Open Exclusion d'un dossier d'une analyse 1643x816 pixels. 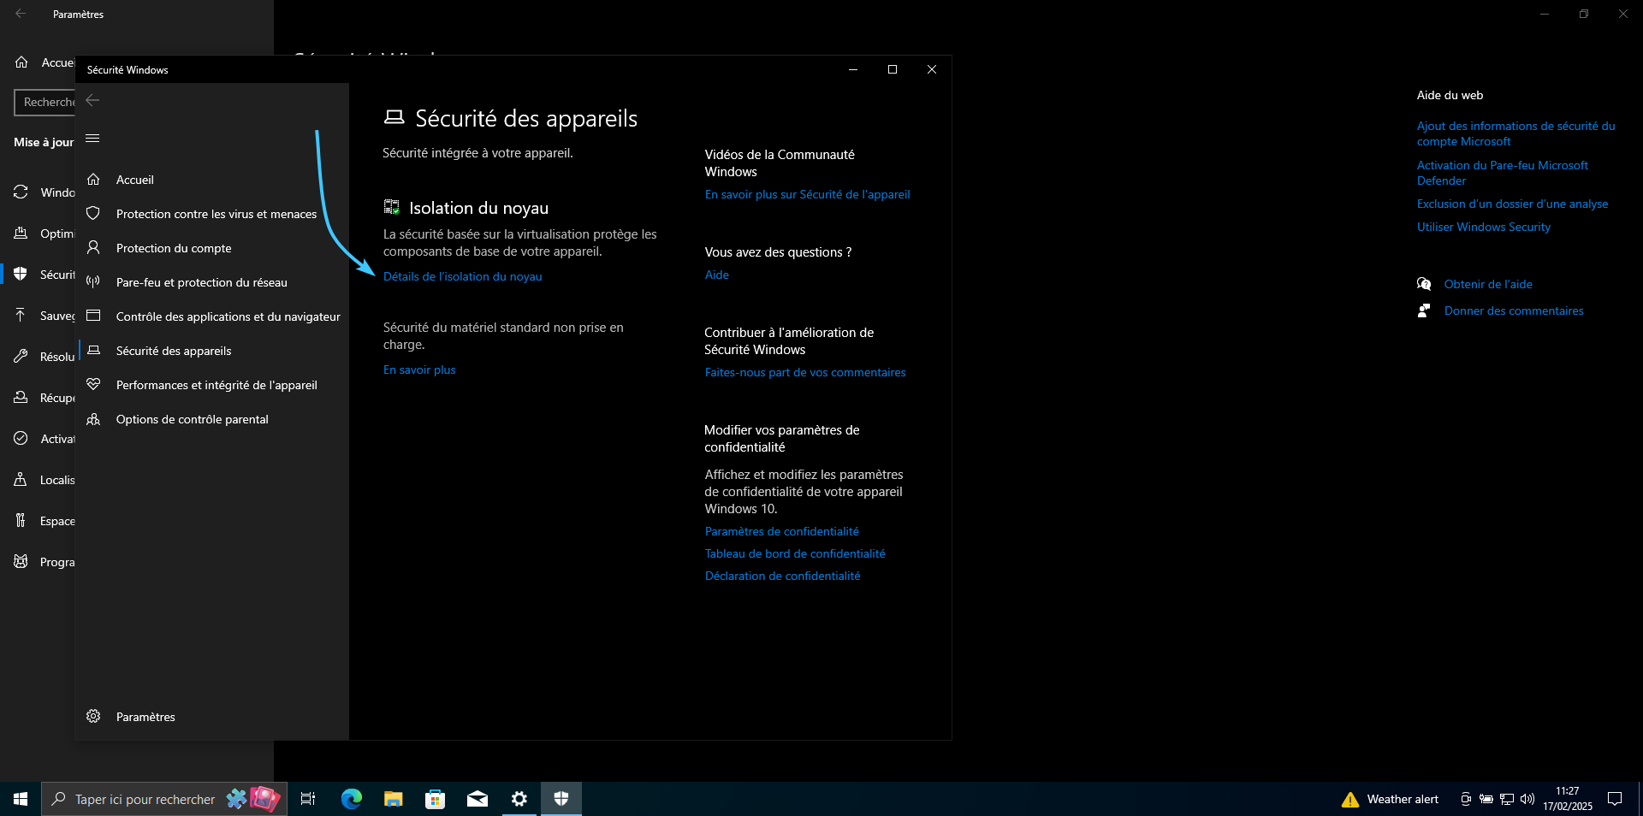[x=1512, y=204]
